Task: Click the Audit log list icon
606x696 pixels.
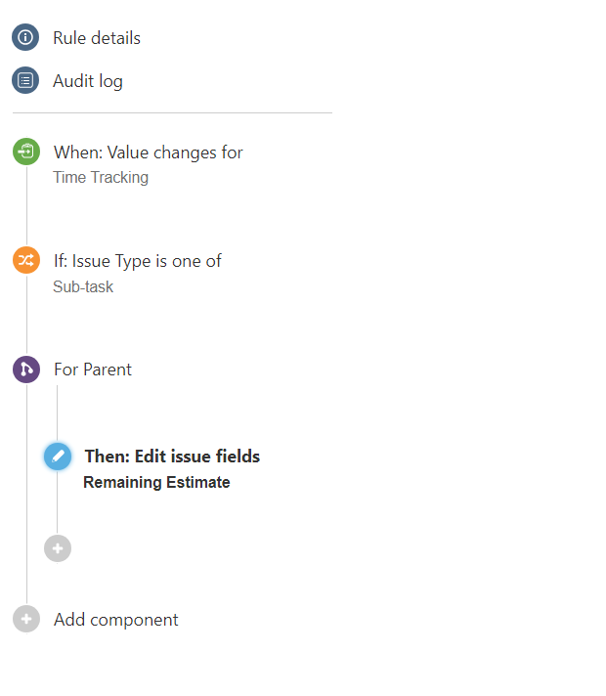Action: [x=25, y=80]
